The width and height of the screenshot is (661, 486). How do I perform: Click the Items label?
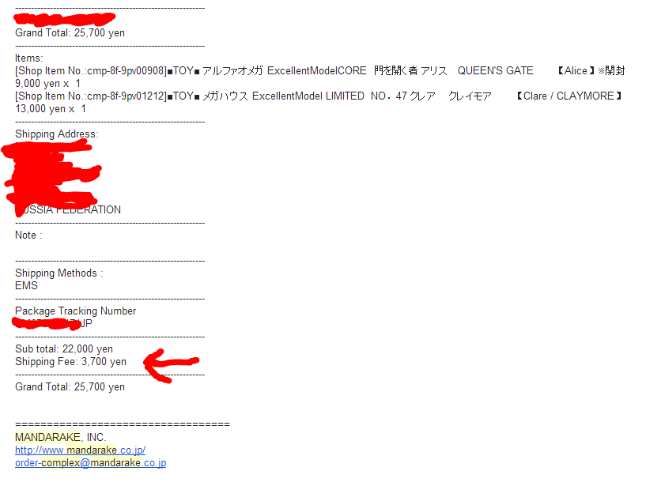[29, 58]
